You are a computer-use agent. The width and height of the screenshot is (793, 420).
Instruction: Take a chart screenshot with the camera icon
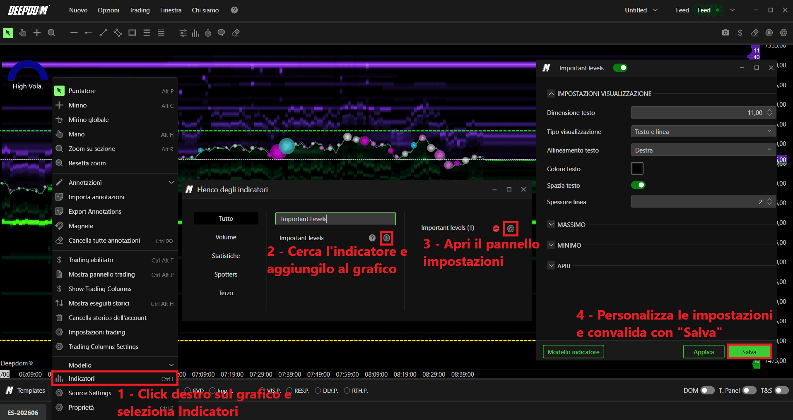click(x=726, y=33)
